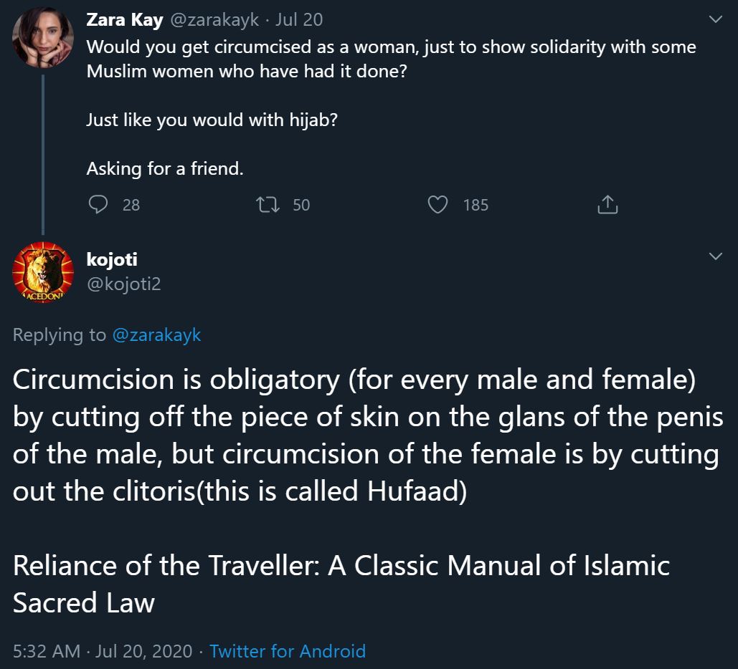
Task: Click the like count number 185
Action: tap(476, 205)
